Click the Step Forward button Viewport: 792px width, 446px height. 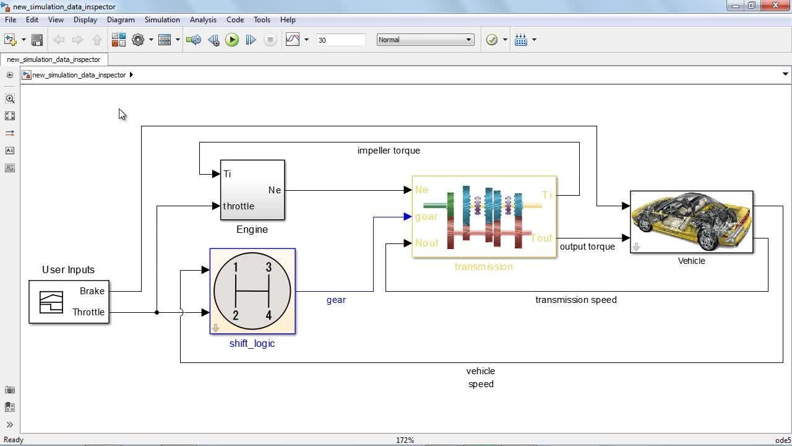(x=251, y=40)
